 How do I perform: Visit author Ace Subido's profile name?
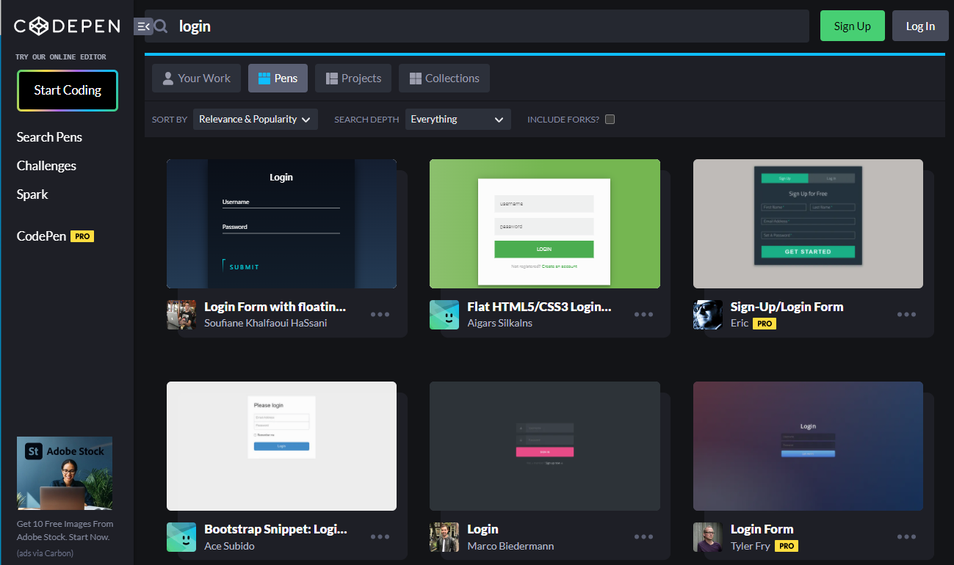[229, 546]
